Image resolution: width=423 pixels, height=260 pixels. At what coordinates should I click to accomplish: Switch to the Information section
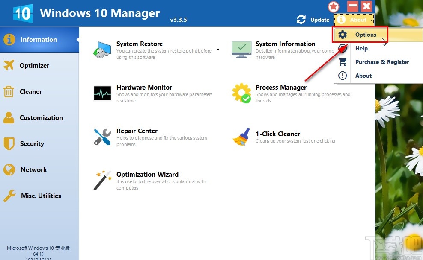[x=39, y=39]
